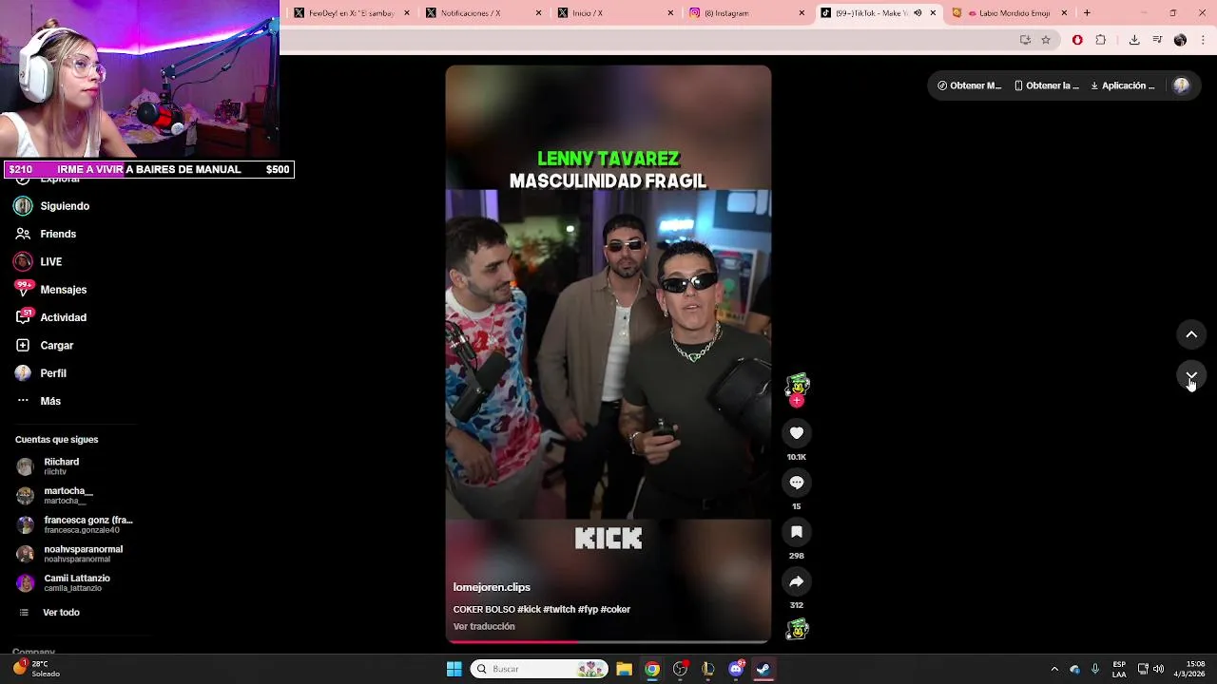1217x684 pixels.
Task: Open the spinning sound disc icon
Action: [x=797, y=629]
